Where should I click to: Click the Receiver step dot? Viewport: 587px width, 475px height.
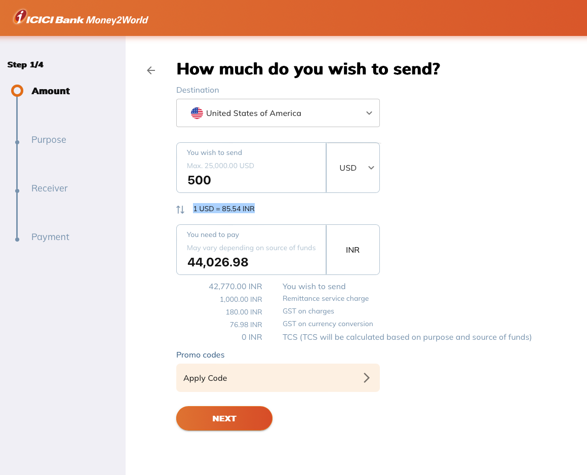click(x=17, y=191)
